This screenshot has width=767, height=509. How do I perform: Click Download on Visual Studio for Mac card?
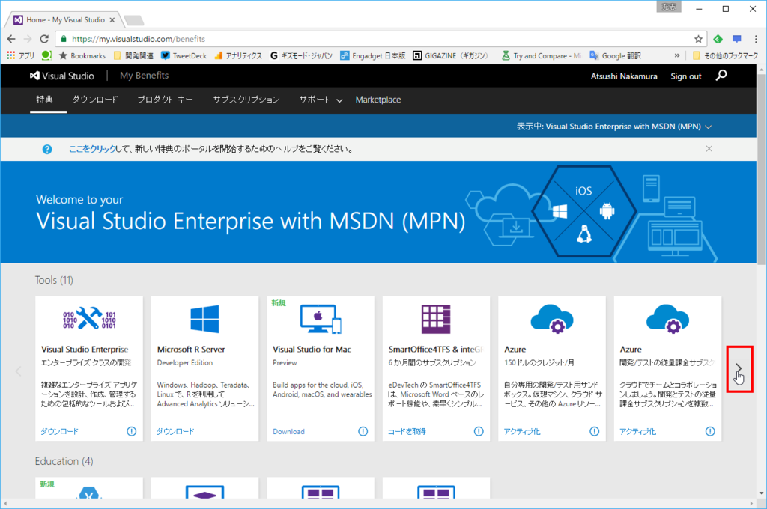coord(288,431)
